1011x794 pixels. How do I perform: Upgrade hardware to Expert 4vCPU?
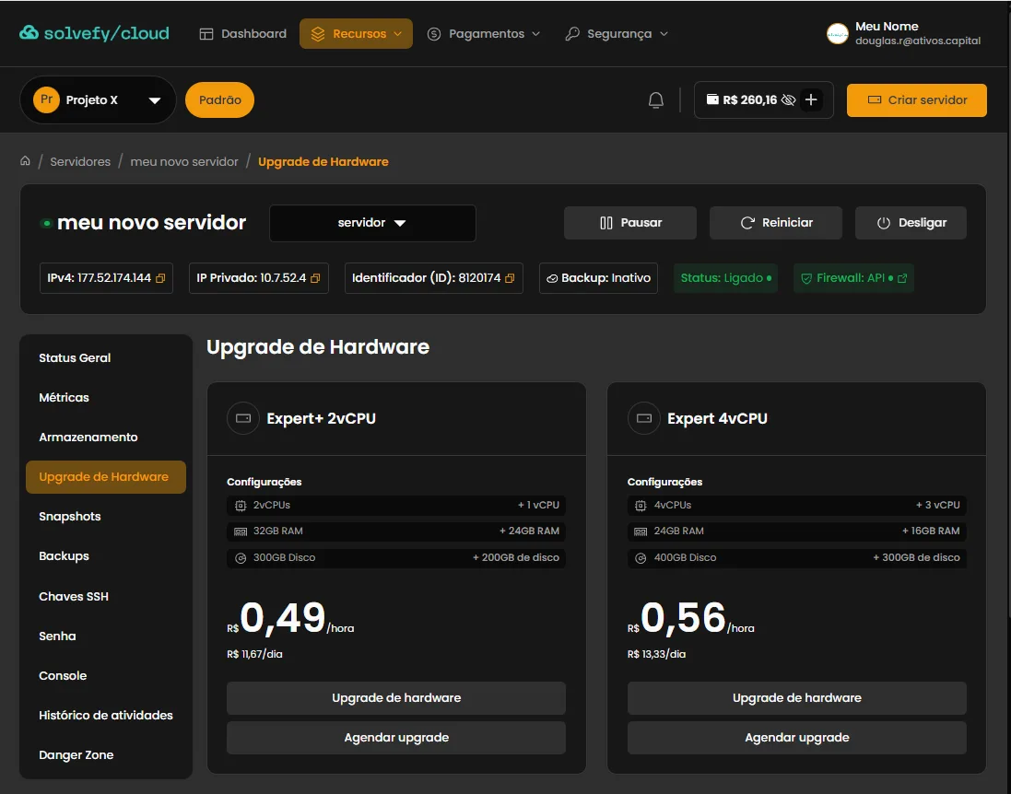797,698
